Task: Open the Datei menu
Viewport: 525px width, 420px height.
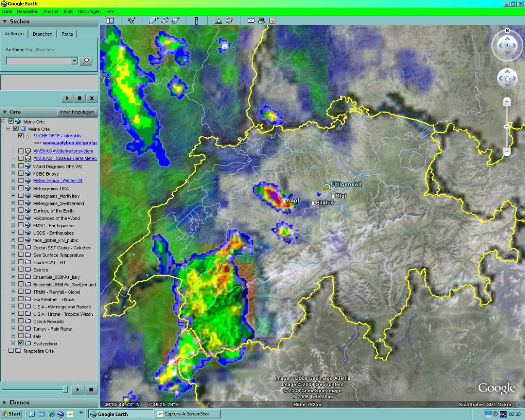Action: tap(7, 12)
